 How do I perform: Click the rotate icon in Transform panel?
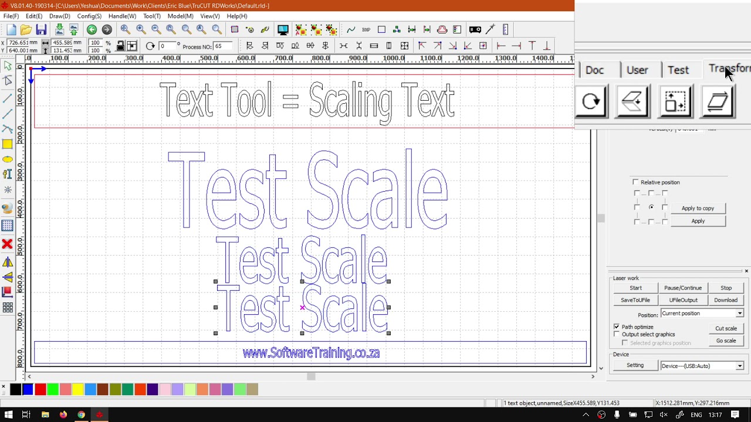coord(591,101)
